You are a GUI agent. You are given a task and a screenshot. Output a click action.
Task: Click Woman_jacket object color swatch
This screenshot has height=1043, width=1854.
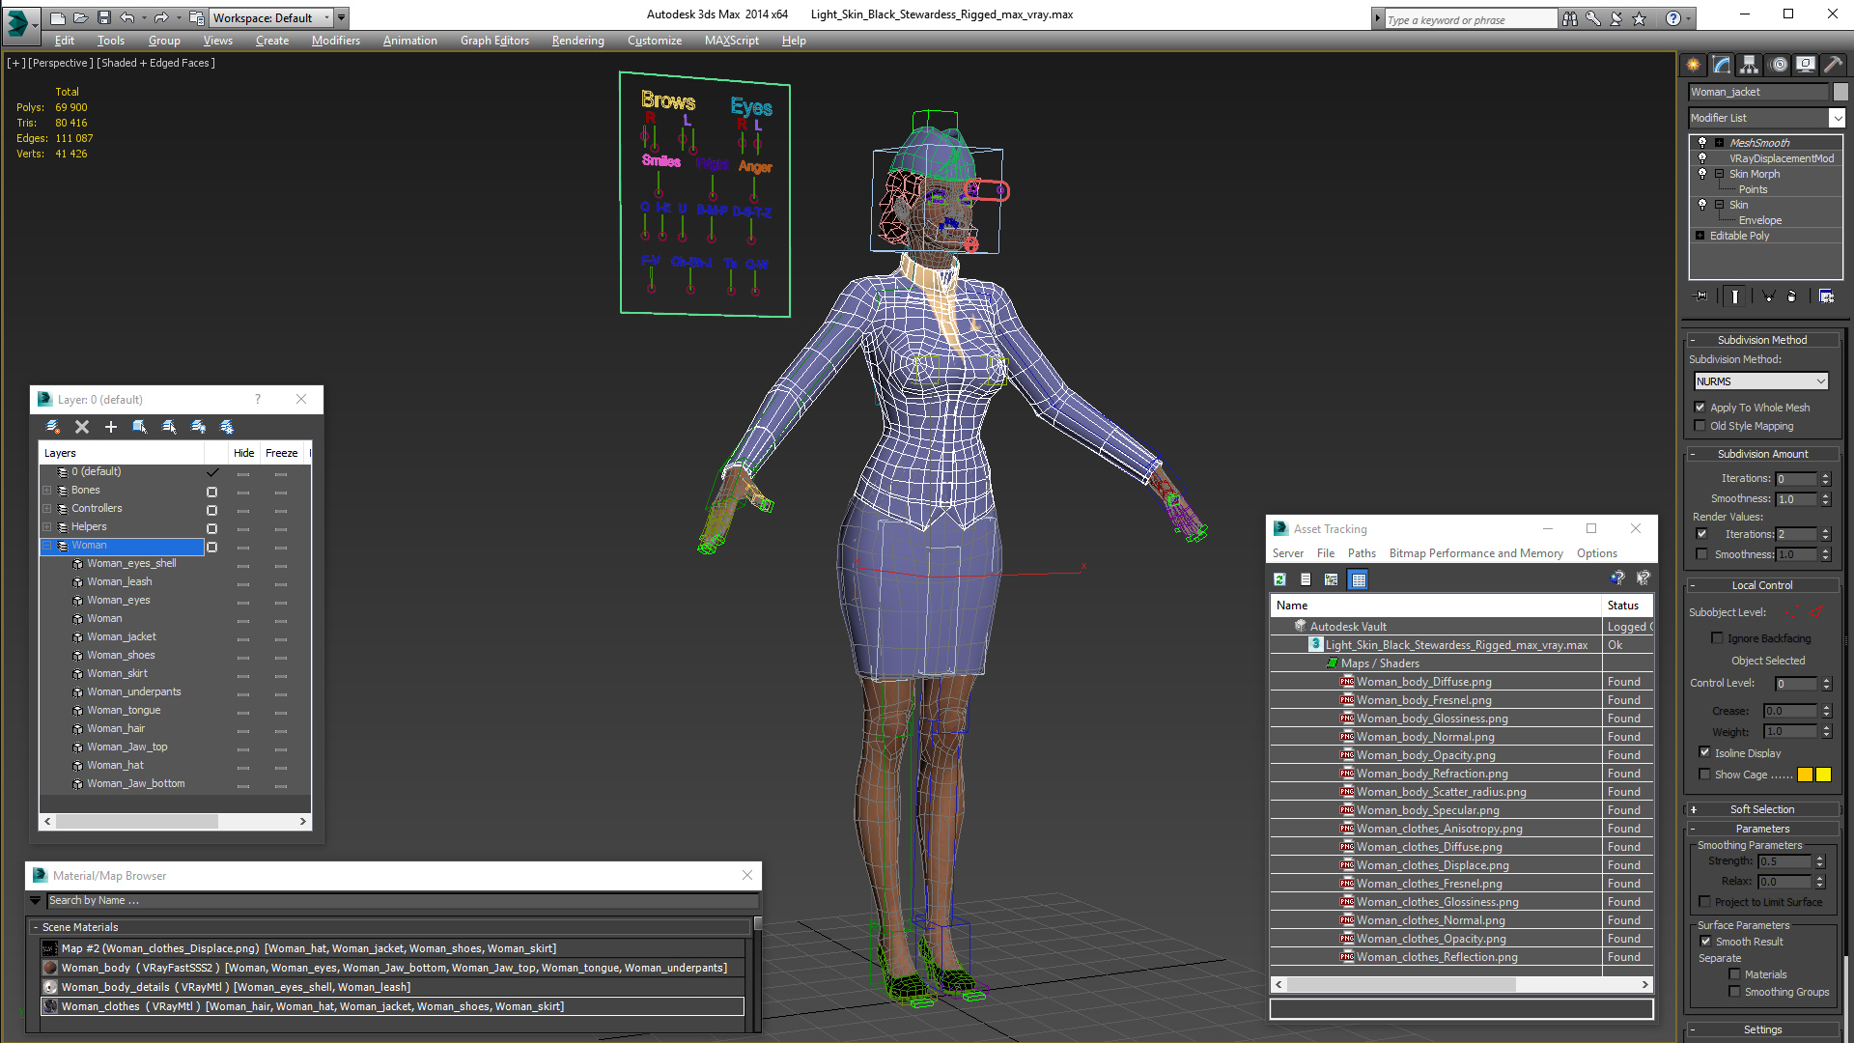[x=1840, y=92]
